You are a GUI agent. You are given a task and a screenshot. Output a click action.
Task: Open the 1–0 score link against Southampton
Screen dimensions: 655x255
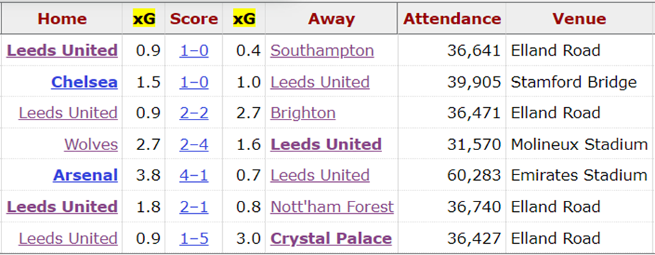pyautogui.click(x=194, y=51)
